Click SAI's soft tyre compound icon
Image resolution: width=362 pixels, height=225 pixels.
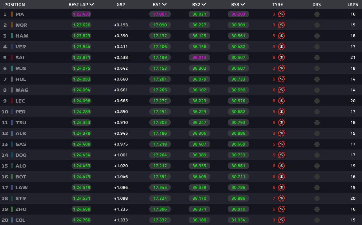tap(281, 57)
